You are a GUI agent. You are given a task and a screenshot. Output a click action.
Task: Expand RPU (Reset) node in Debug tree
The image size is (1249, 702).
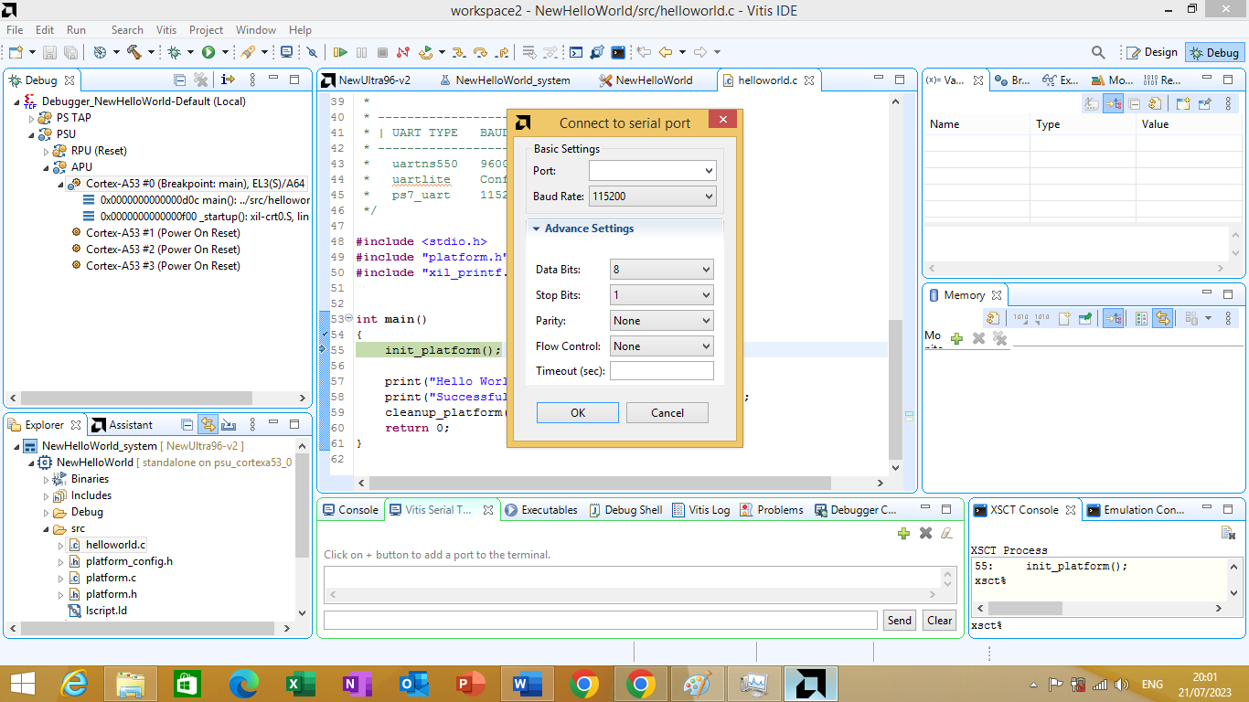47,151
